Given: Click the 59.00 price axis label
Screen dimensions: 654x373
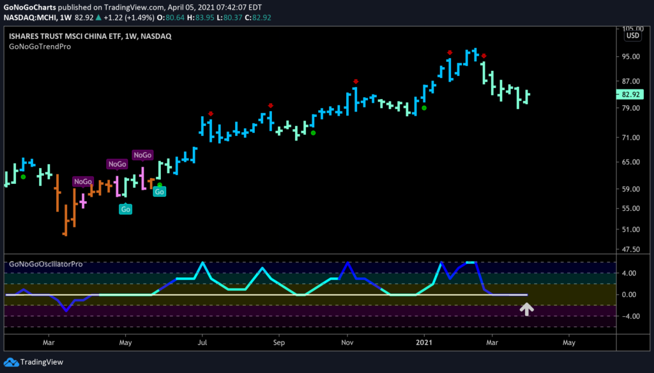Looking at the screenshot, I should click(630, 188).
